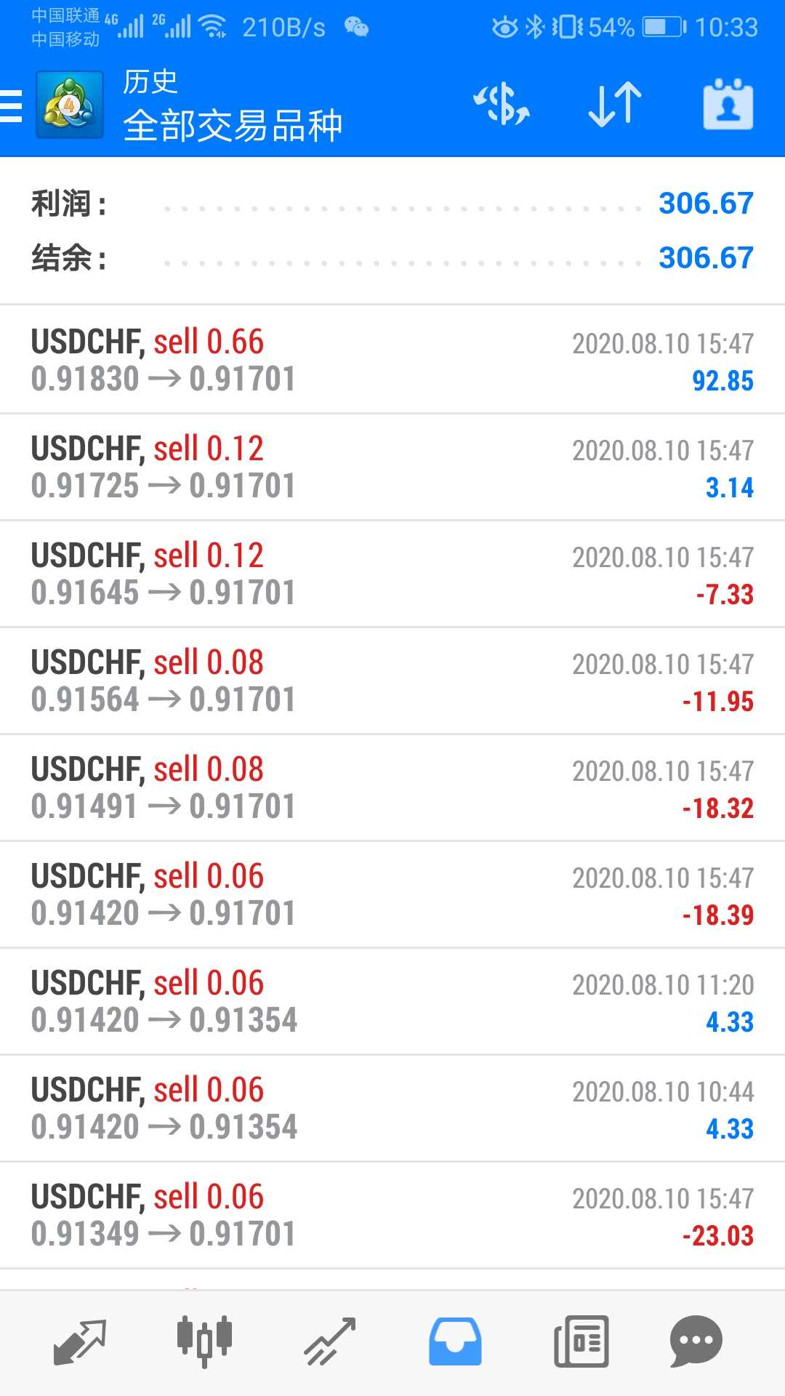785x1396 pixels.
Task: Tap the 全部交易品种 title label
Action: click(x=233, y=126)
